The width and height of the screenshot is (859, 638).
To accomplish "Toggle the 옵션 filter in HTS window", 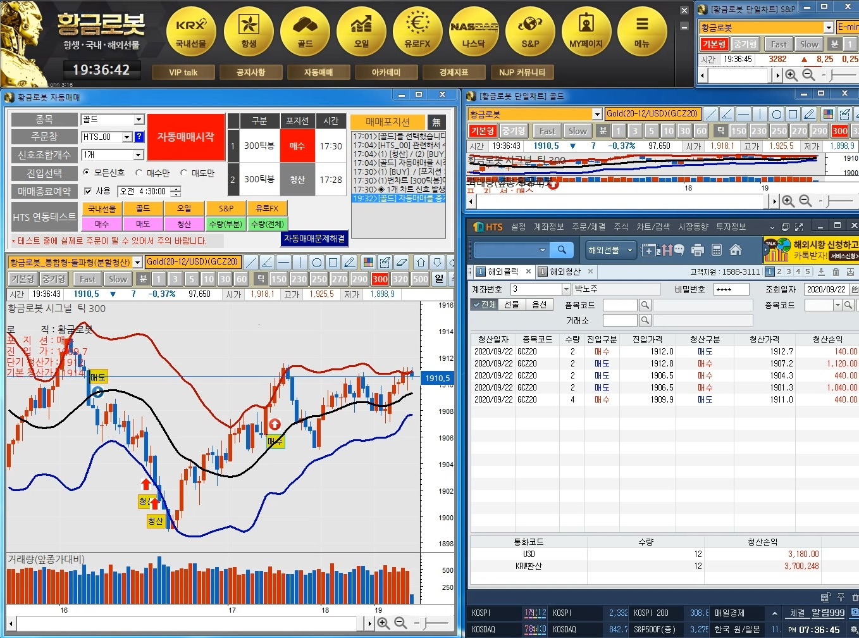I will click(540, 304).
